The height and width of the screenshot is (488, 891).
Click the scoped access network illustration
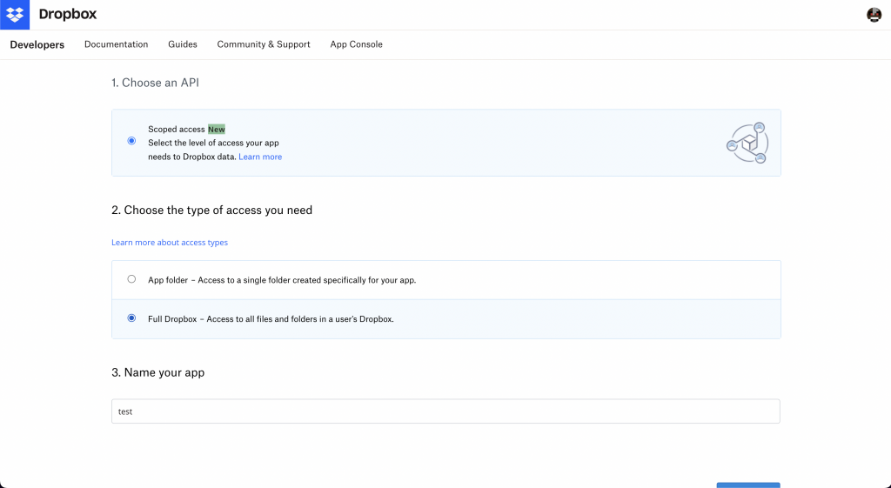747,143
